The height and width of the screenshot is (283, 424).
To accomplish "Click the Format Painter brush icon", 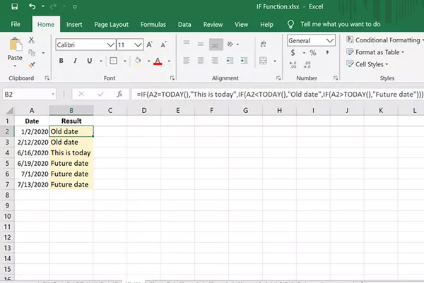I will point(33,64).
